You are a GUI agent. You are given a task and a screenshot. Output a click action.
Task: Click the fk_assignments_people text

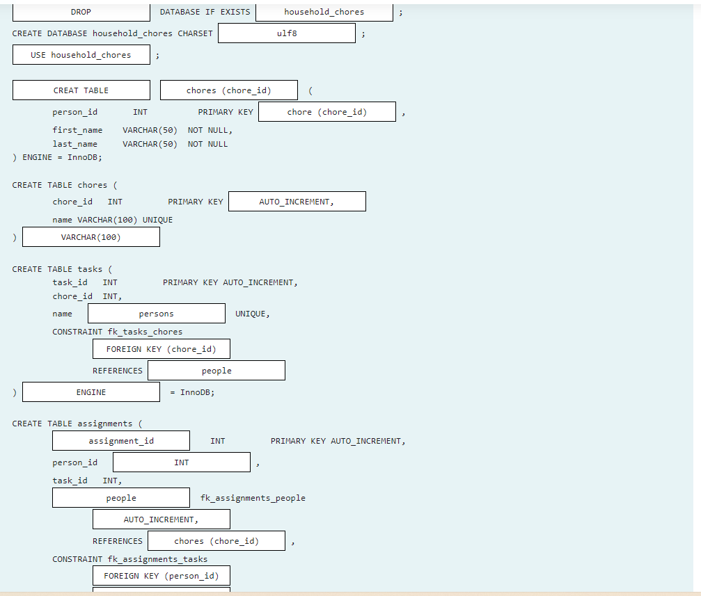253,498
